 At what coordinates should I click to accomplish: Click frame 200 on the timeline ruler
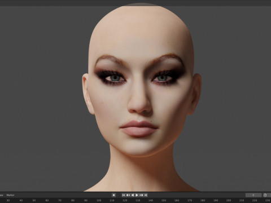[x=229, y=201]
